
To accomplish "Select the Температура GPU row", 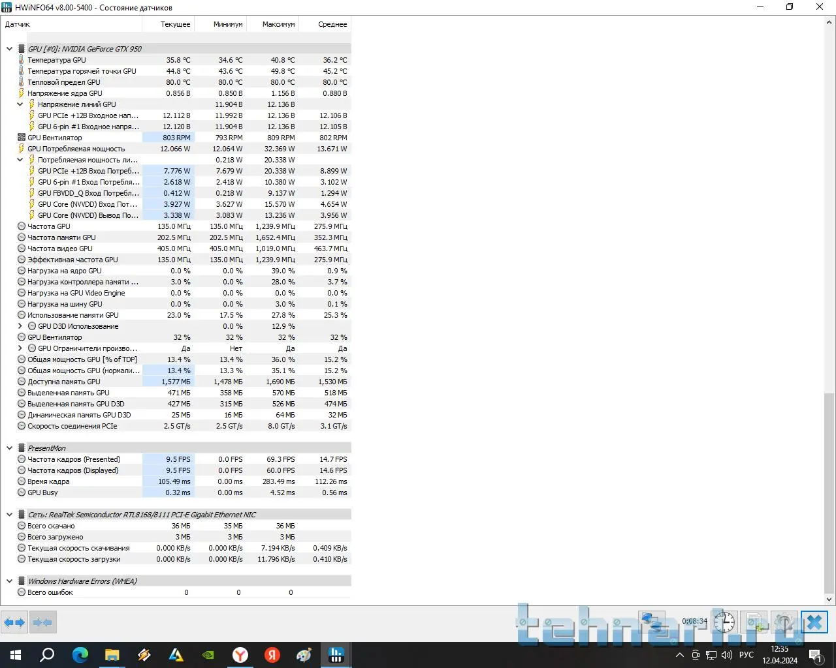I will click(184, 60).
